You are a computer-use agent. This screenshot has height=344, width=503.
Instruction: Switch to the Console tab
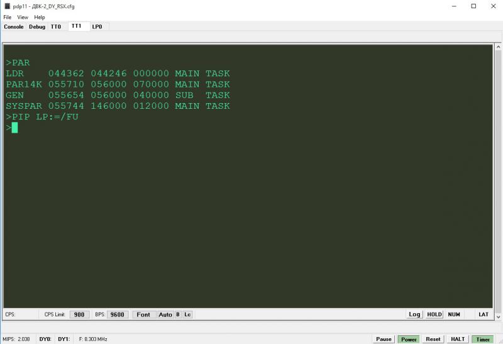coord(14,26)
